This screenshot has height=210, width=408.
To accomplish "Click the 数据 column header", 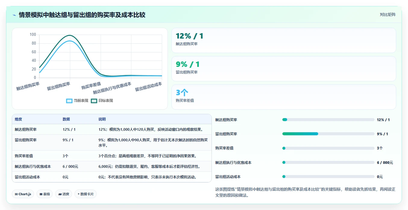I will (66, 119).
